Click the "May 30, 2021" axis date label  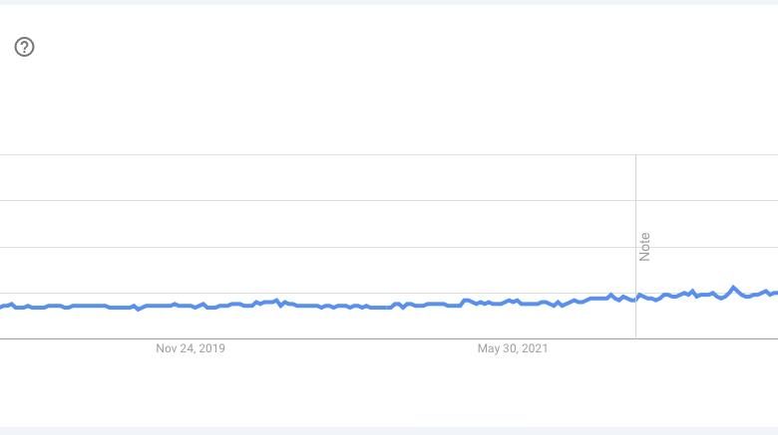[513, 348]
